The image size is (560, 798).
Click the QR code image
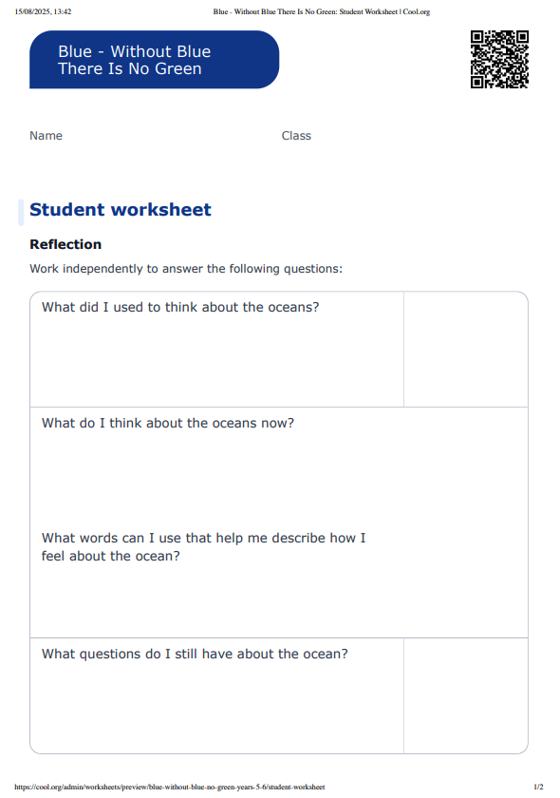(499, 59)
